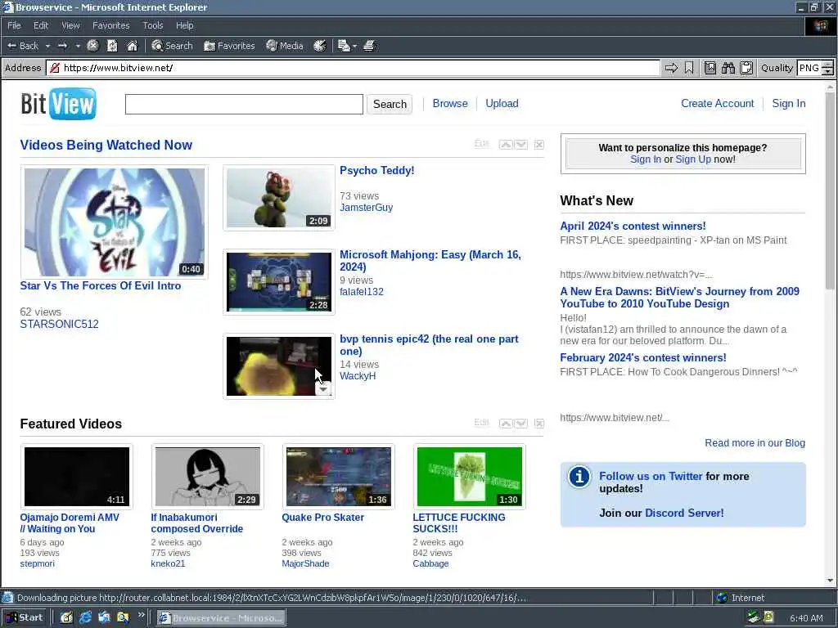The image size is (838, 628).
Task: Open the Favorites pane from toolbar
Action: pos(229,46)
